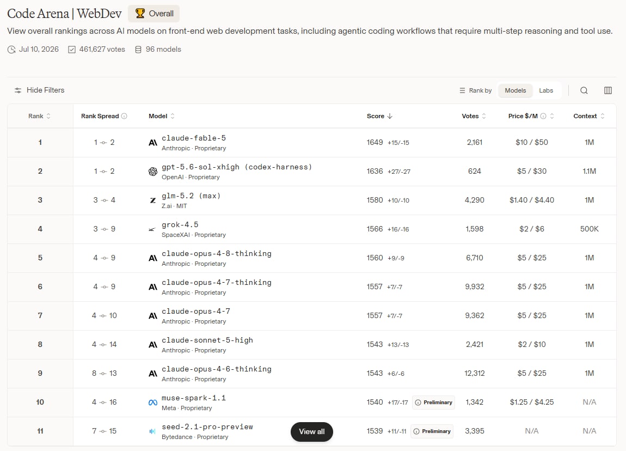Click the Z.ai logo beside glm-5.2 (max)
This screenshot has width=626, height=451.
click(153, 200)
